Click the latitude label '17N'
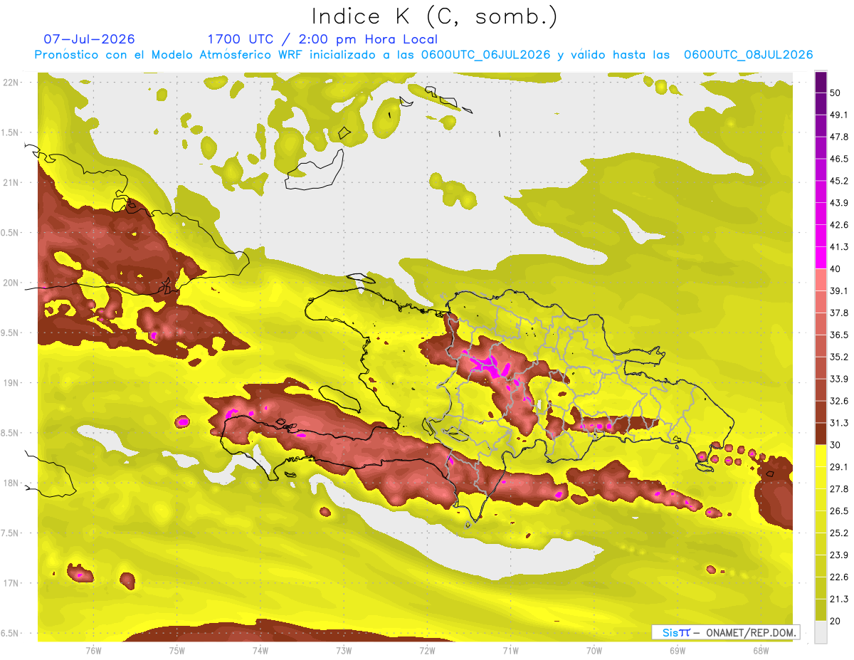This screenshot has width=854, height=660. [x=11, y=583]
